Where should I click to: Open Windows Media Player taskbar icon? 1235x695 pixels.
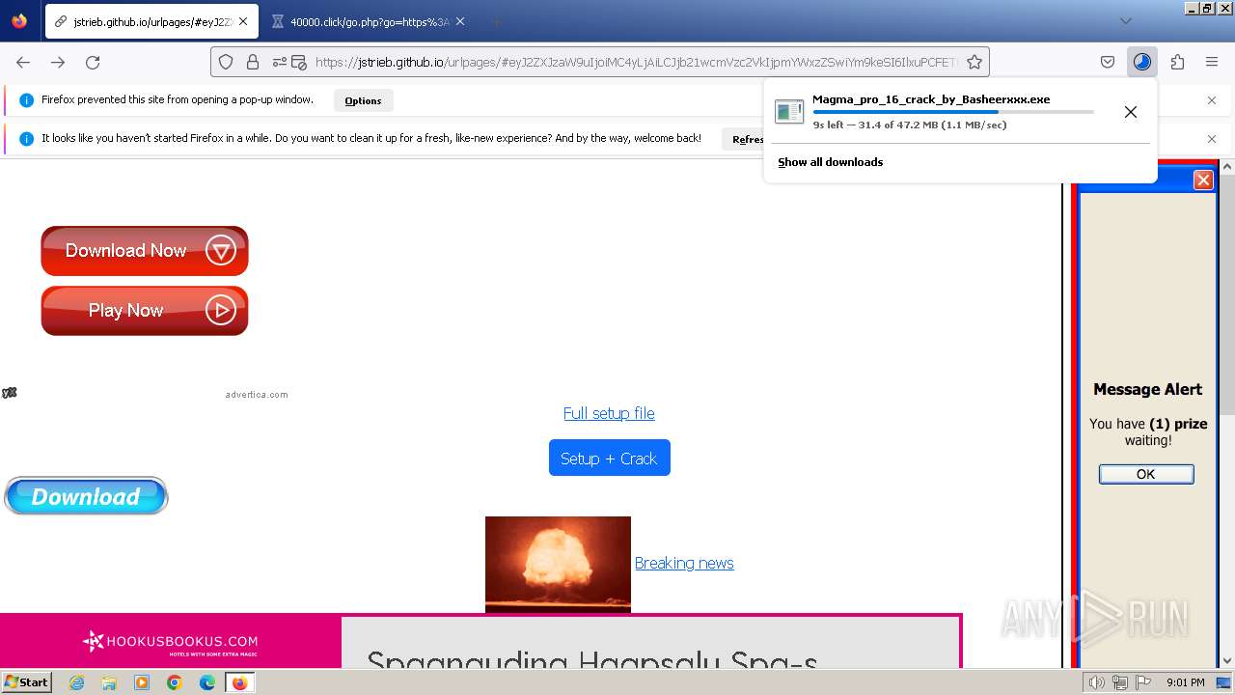click(142, 682)
